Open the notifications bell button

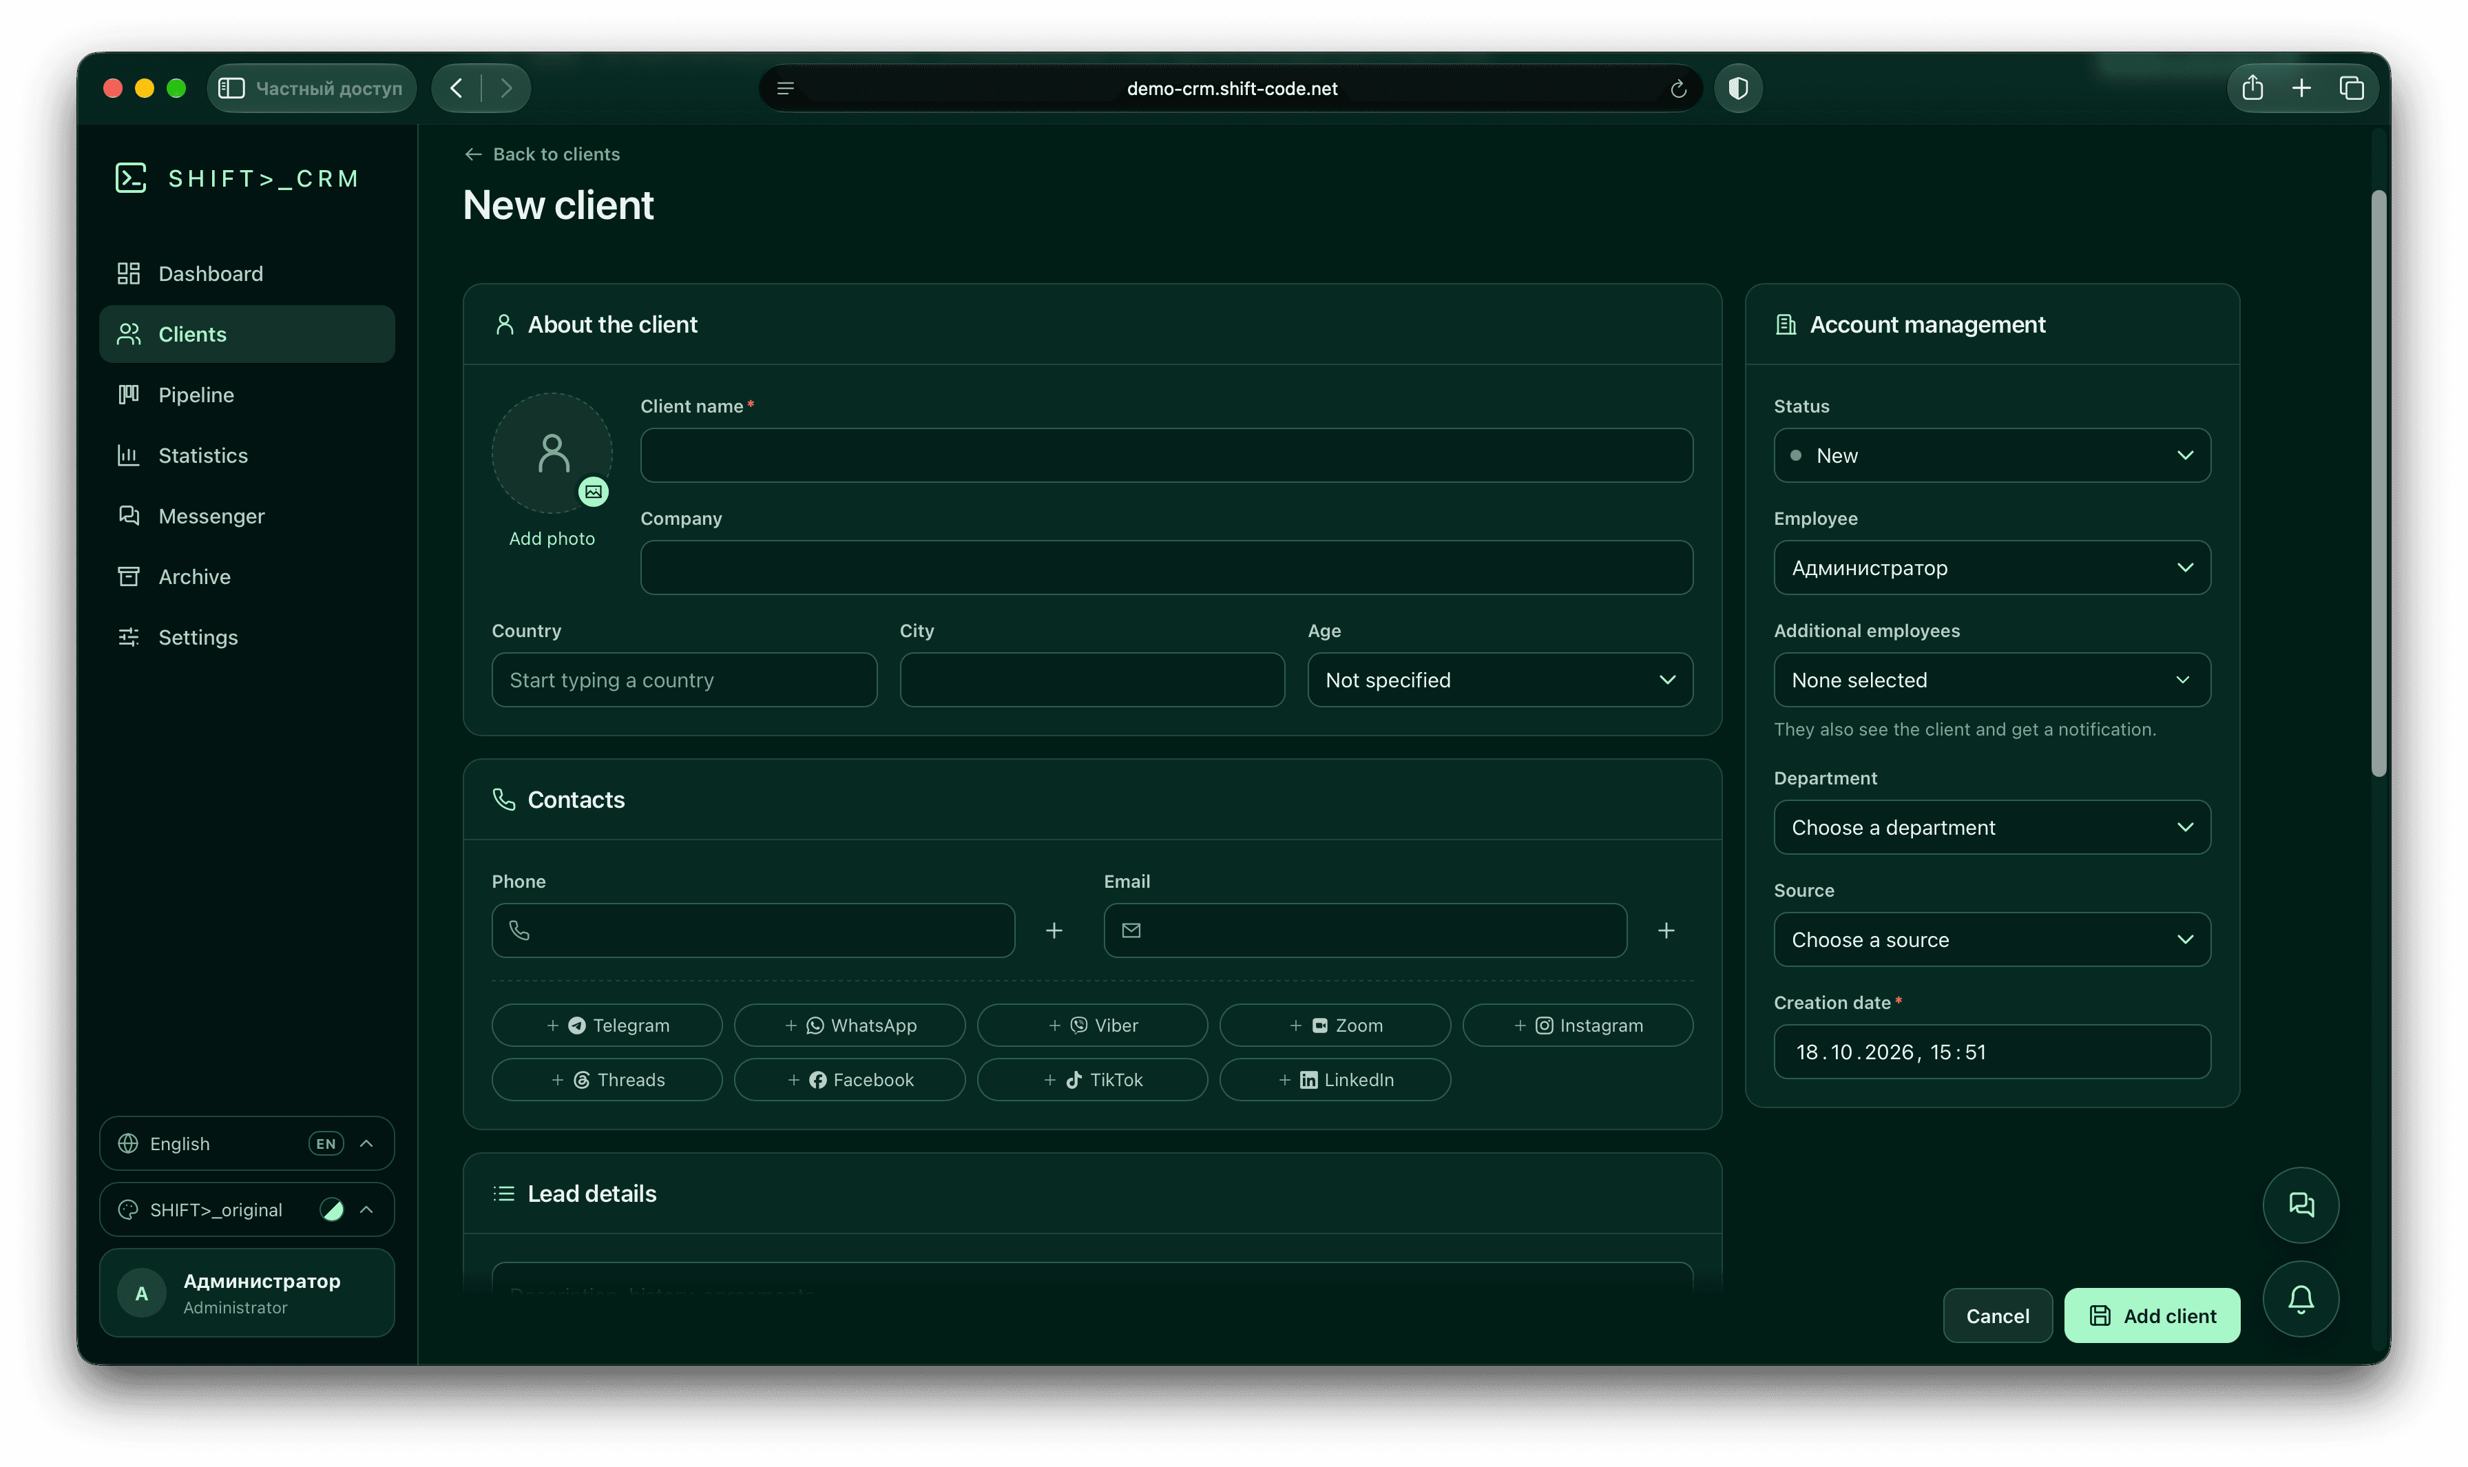(x=2300, y=1298)
